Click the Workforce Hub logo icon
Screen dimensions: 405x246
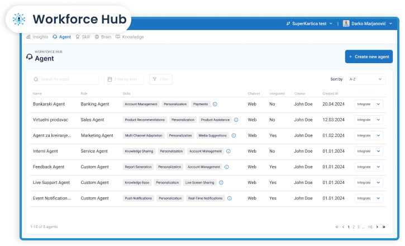(x=19, y=19)
